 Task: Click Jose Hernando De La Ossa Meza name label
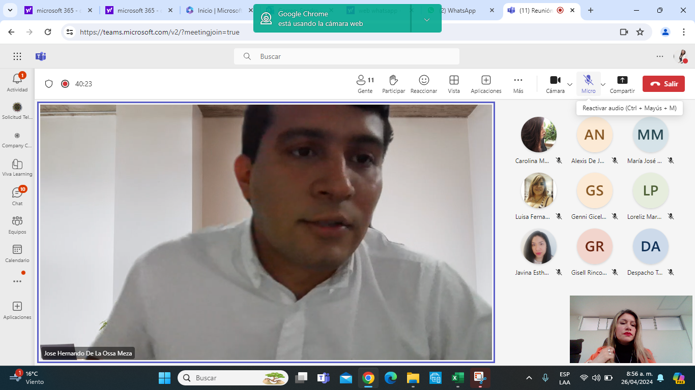click(x=88, y=353)
